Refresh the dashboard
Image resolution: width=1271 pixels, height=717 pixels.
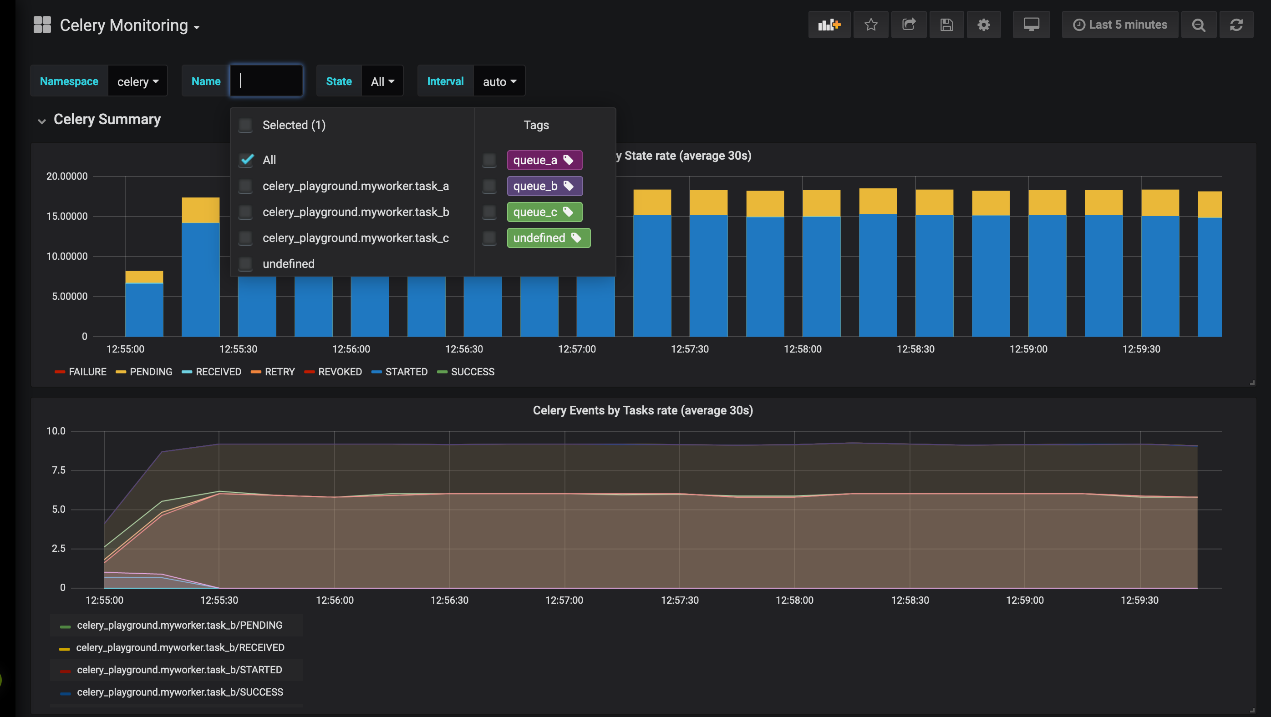click(1236, 25)
